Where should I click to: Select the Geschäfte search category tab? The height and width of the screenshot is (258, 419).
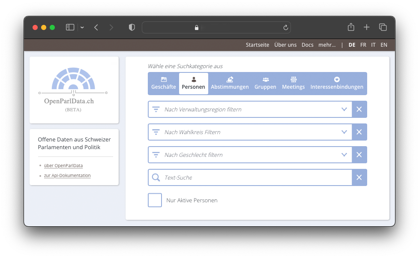tap(163, 83)
